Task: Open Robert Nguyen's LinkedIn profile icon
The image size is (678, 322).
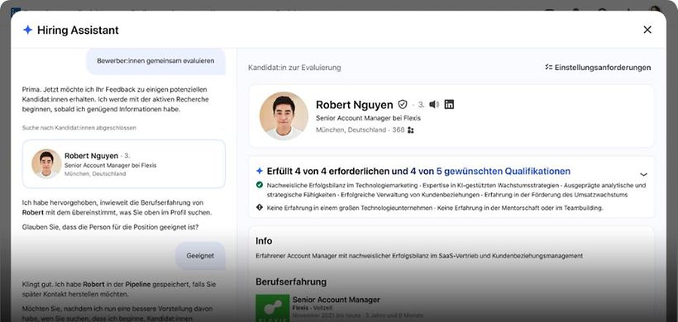Action: click(449, 105)
